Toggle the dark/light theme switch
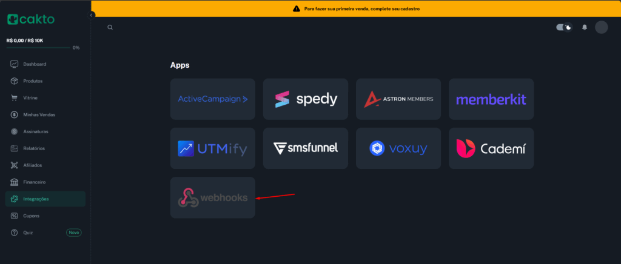 (x=564, y=27)
